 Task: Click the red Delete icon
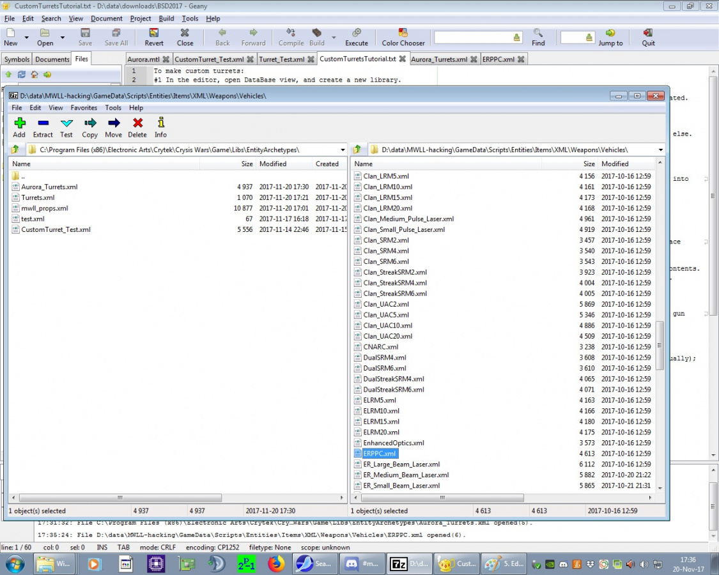pyautogui.click(x=137, y=123)
